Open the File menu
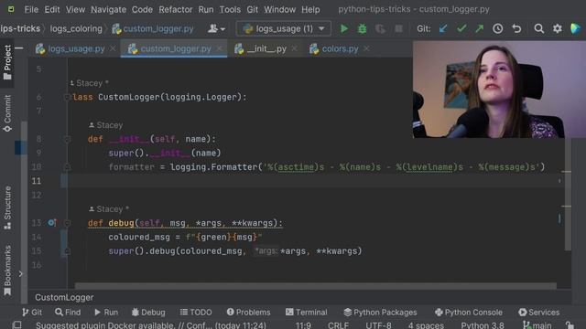Viewport: 586px width, 329px height. point(31,9)
